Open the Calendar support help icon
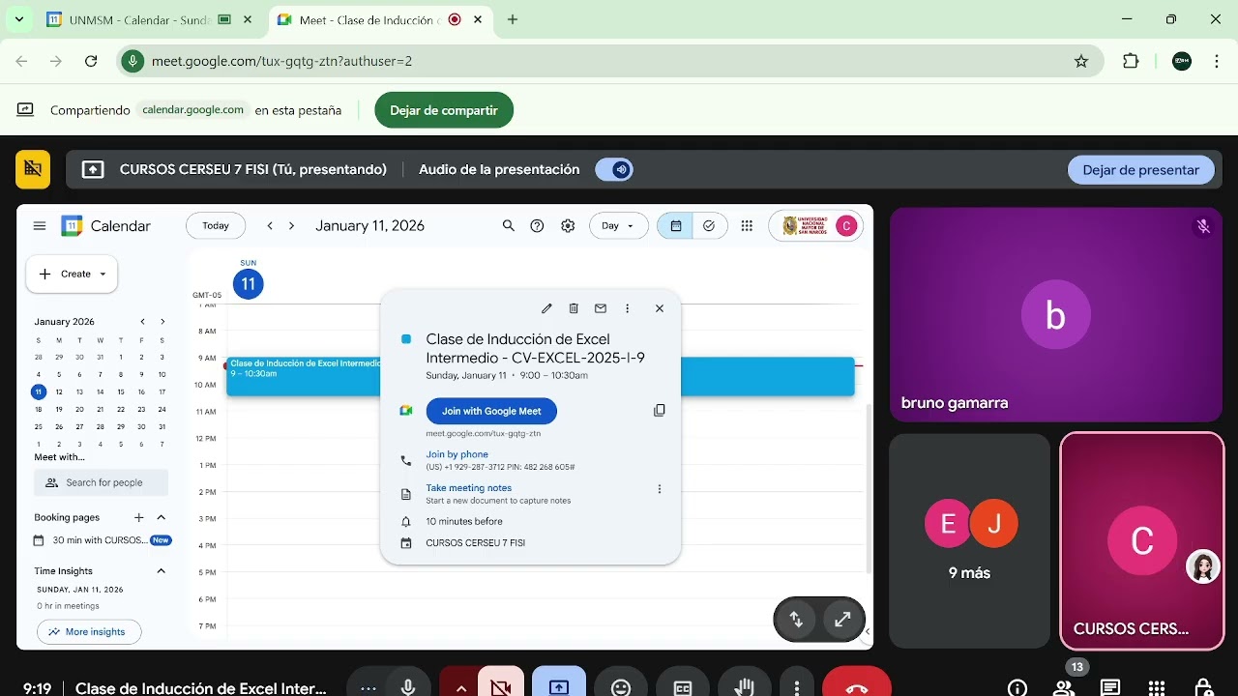Viewport: 1238px width, 696px height. coord(538,226)
